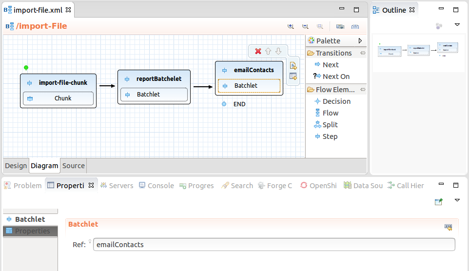Screen dimensions: 469x271
Task: Select the Decision flow element
Action: (336, 101)
